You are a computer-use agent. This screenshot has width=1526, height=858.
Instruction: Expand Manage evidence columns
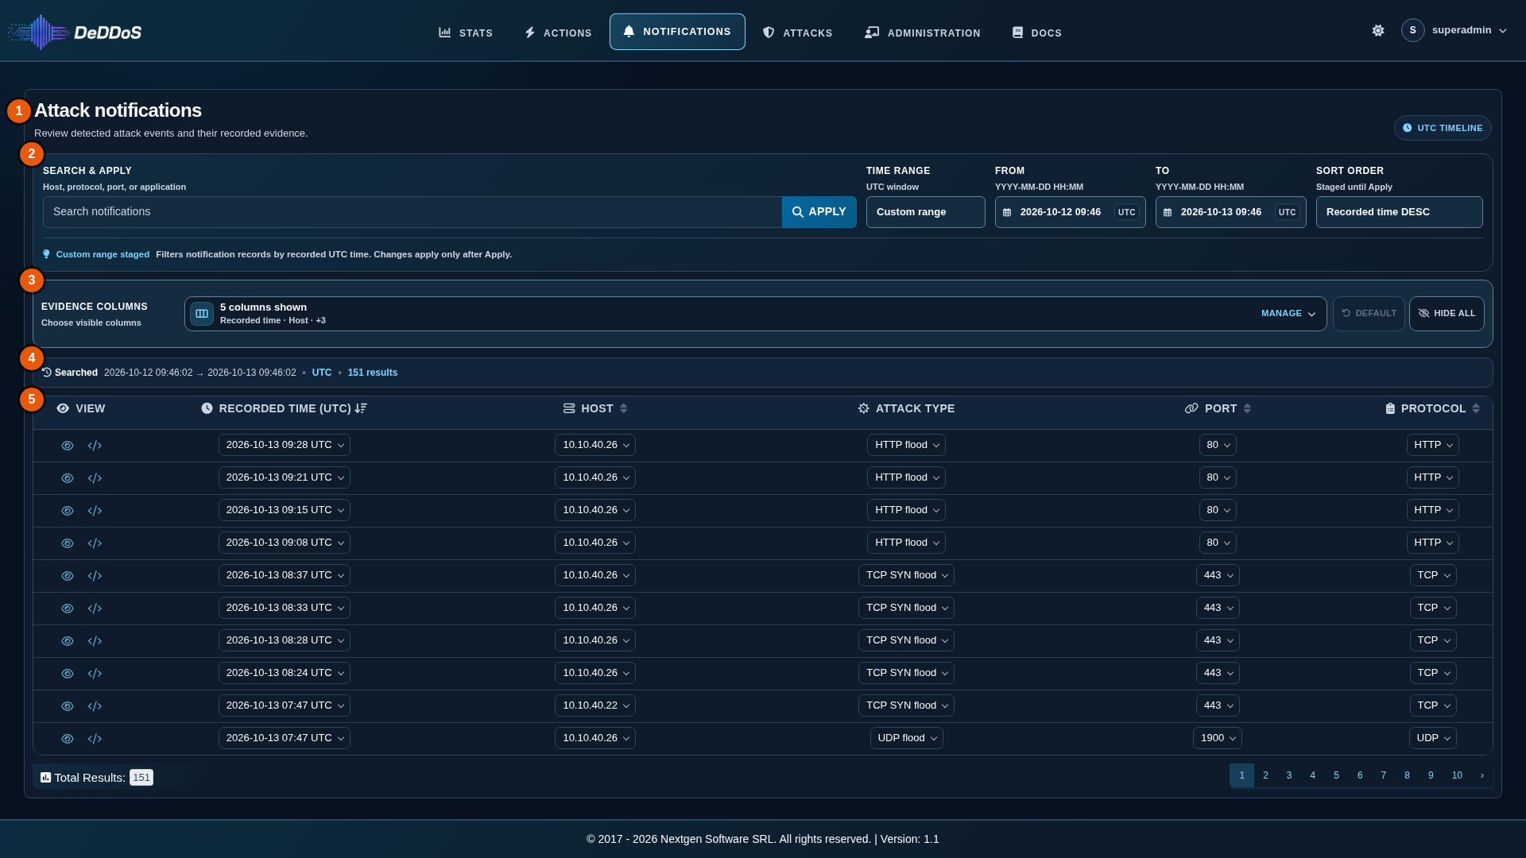pyautogui.click(x=1288, y=314)
